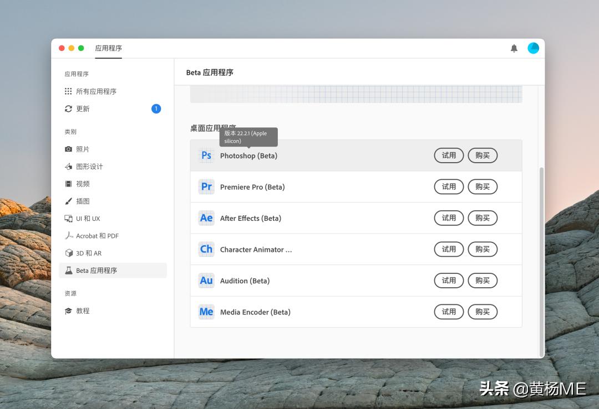This screenshot has width=599, height=409.
Task: Click 试用 for Photoshop (Beta)
Action: point(449,156)
